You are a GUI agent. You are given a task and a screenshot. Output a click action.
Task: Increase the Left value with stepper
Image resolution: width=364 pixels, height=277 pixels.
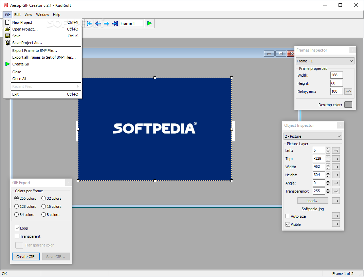tap(328, 149)
